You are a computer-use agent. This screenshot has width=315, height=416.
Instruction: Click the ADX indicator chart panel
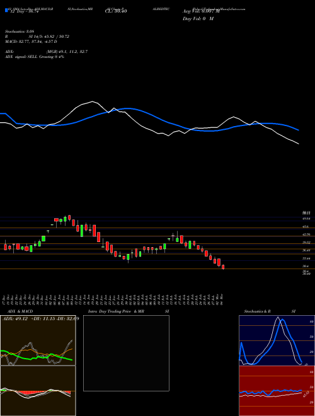pyautogui.click(x=38, y=340)
